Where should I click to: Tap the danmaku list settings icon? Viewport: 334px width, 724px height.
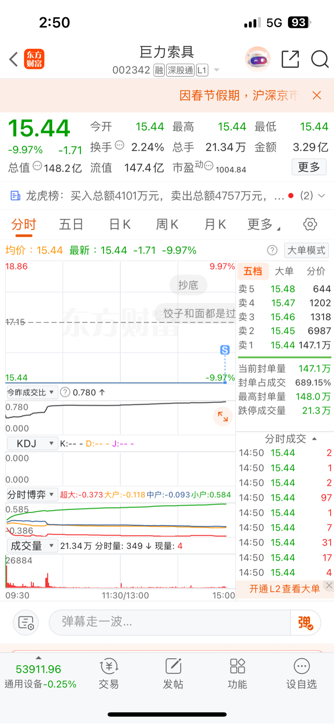click(x=26, y=623)
